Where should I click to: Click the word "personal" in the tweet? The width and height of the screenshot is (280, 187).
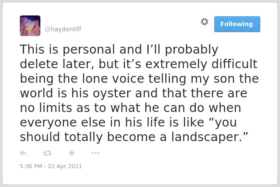point(89,49)
